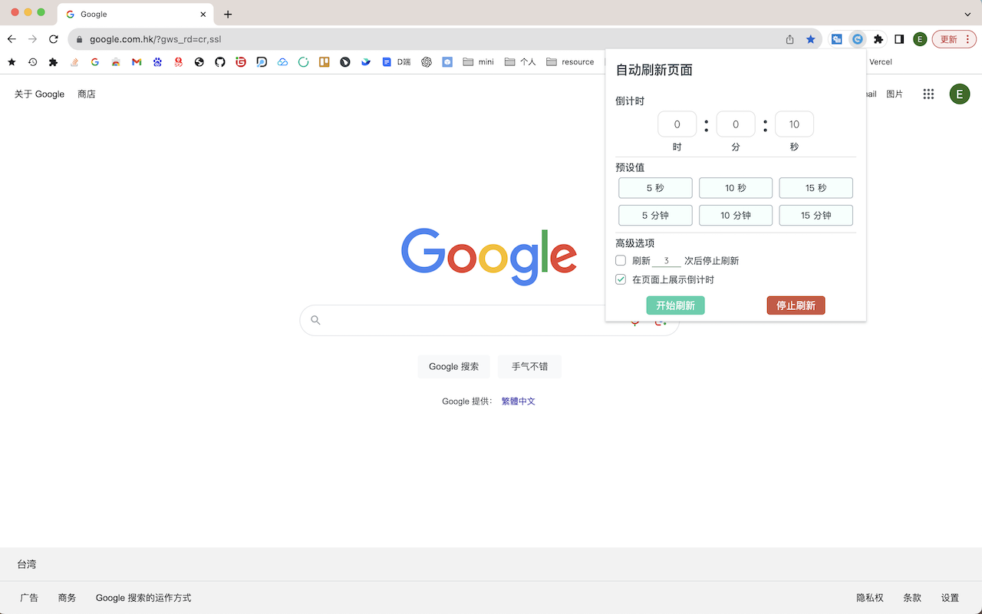
Task: Open Google account avatar on the page
Action: pyautogui.click(x=960, y=94)
